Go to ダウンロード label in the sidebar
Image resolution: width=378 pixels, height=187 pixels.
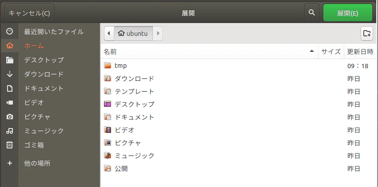(x=44, y=74)
